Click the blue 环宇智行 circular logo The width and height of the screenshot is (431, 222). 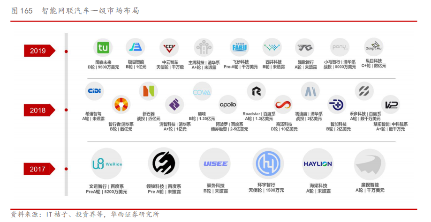268,163
